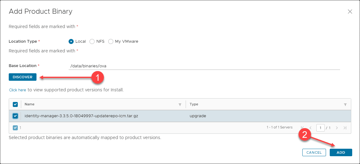Cancel adding the product binary
The height and width of the screenshot is (164, 360).
pyautogui.click(x=314, y=152)
